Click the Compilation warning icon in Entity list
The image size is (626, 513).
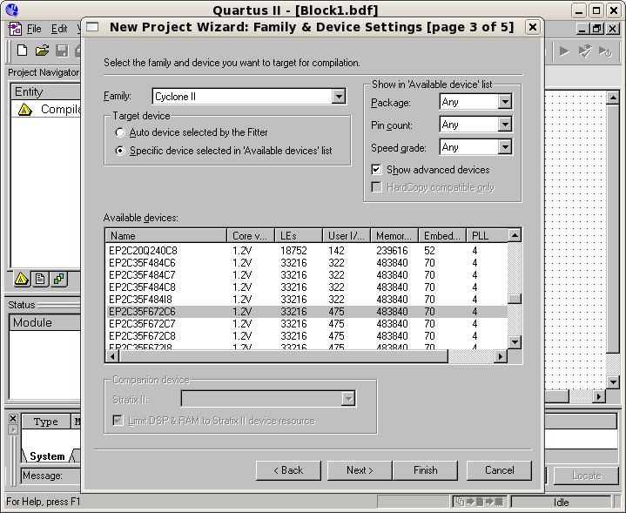[x=24, y=110]
